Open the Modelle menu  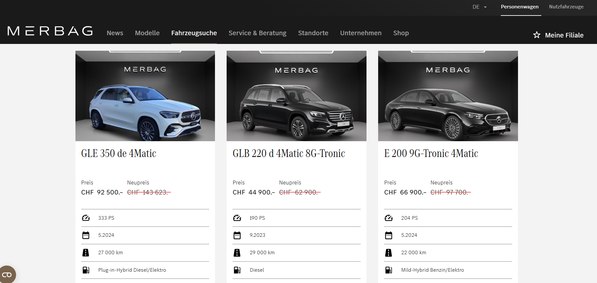point(147,33)
